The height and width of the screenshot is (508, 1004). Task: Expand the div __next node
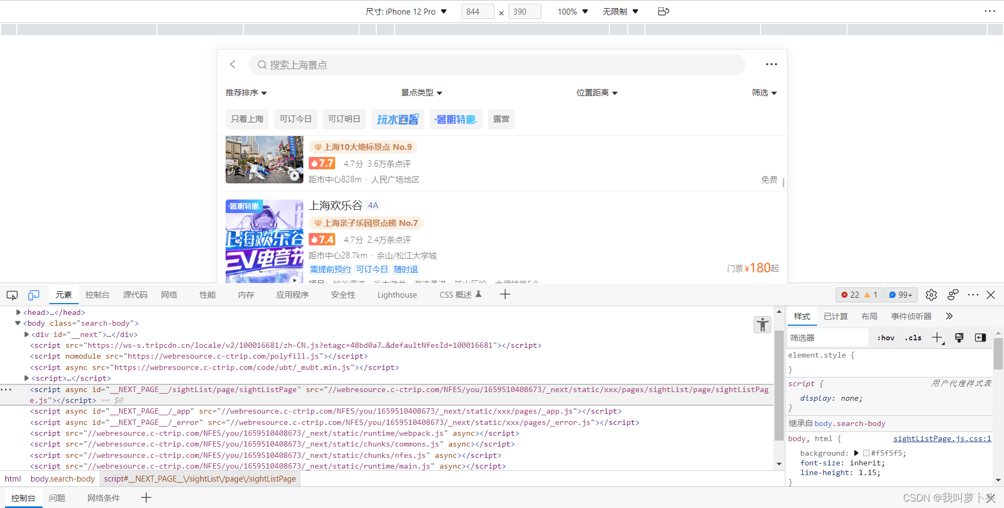coord(26,334)
